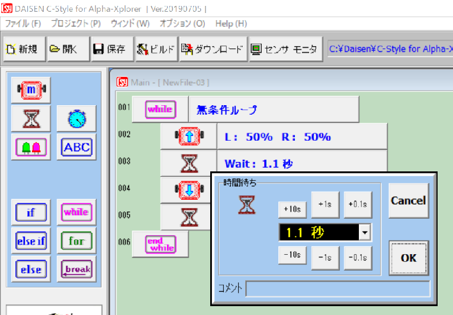Open a file with 開く button
453x315 pixels.
[x=69, y=49]
